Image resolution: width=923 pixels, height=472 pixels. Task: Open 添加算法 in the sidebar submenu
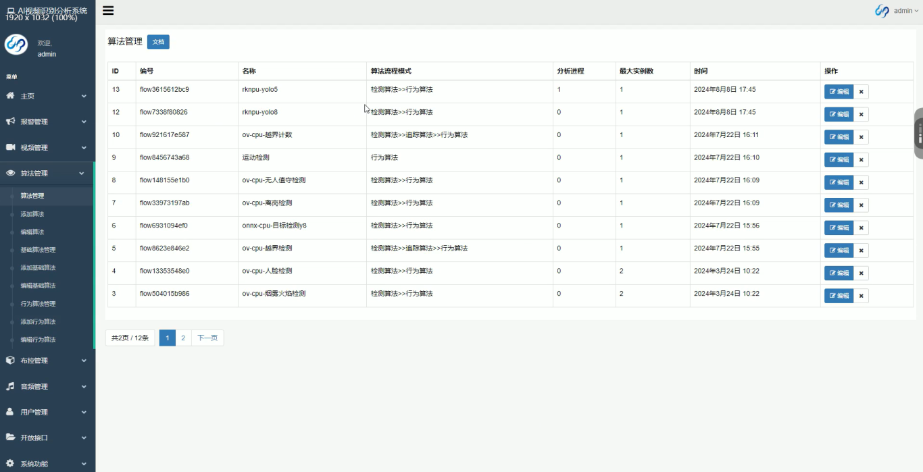(x=32, y=214)
